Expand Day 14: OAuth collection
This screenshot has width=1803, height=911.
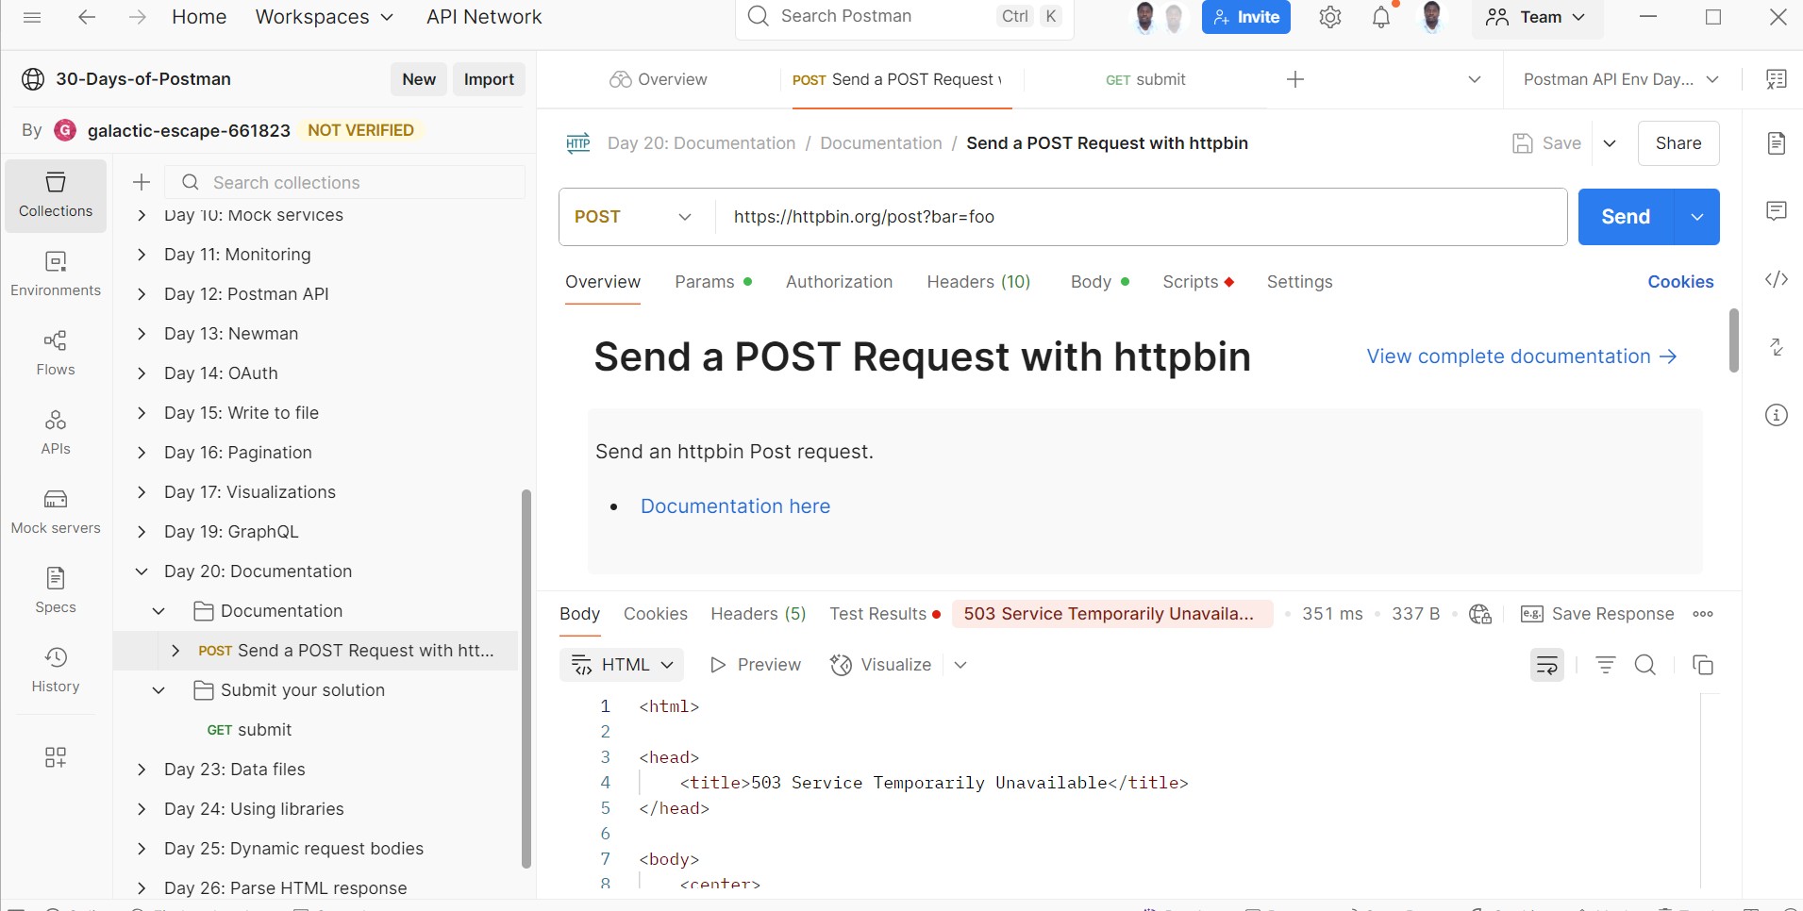tap(142, 373)
